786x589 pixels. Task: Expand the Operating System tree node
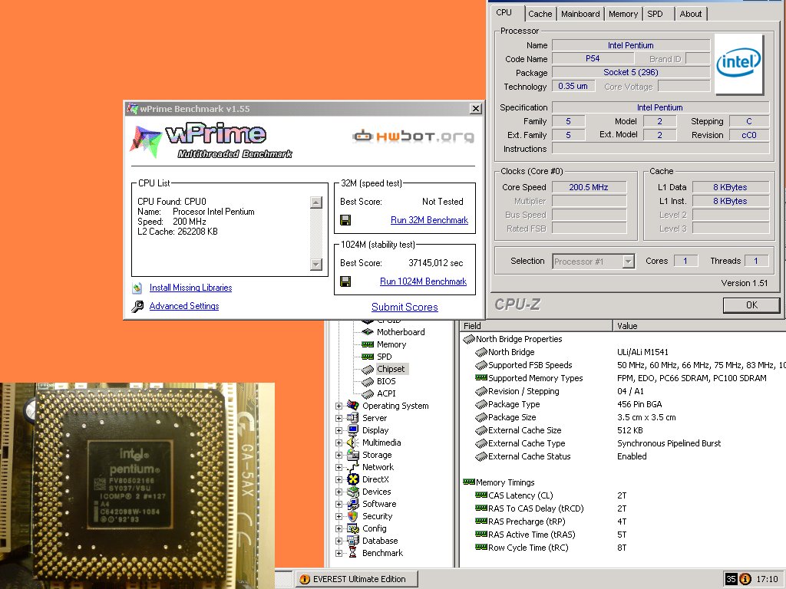(x=339, y=406)
